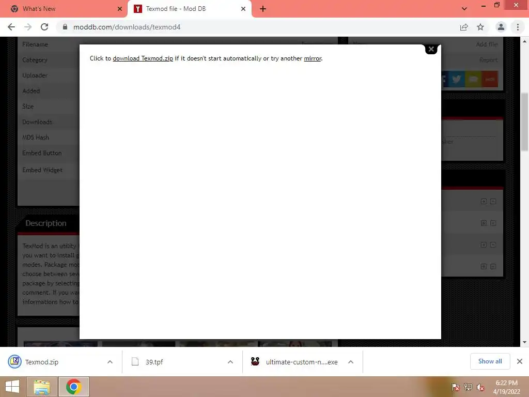Click forward navigation arrow
Image resolution: width=529 pixels, height=397 pixels.
[28, 27]
